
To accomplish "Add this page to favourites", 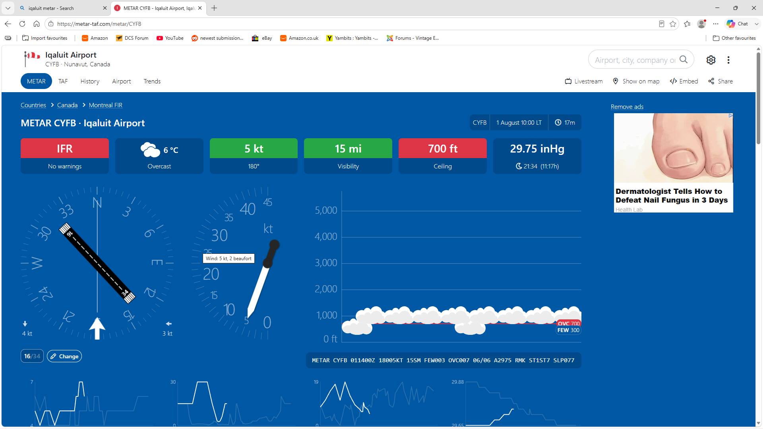I will point(673,24).
